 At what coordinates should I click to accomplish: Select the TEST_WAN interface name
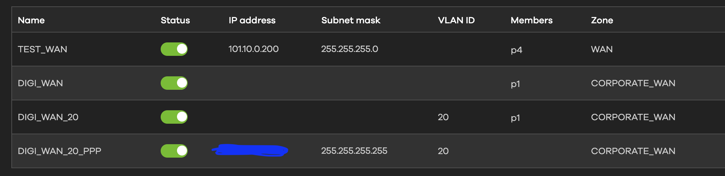(43, 49)
